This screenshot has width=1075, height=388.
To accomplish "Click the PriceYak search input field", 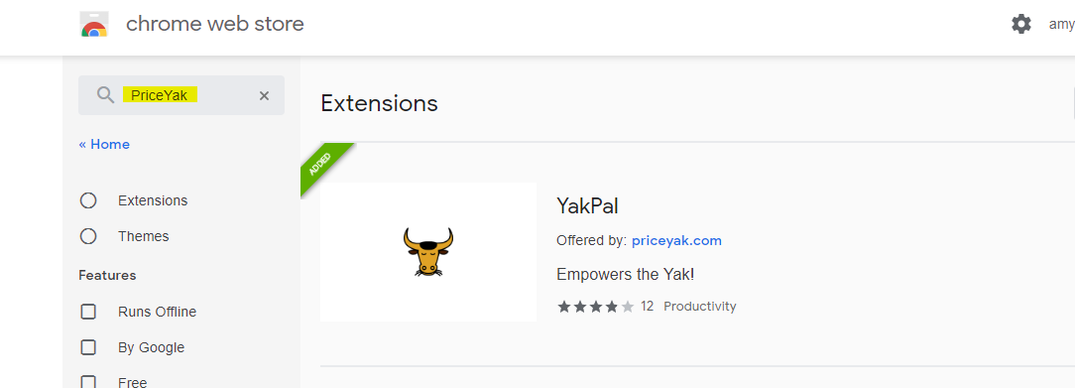I will pyautogui.click(x=181, y=95).
